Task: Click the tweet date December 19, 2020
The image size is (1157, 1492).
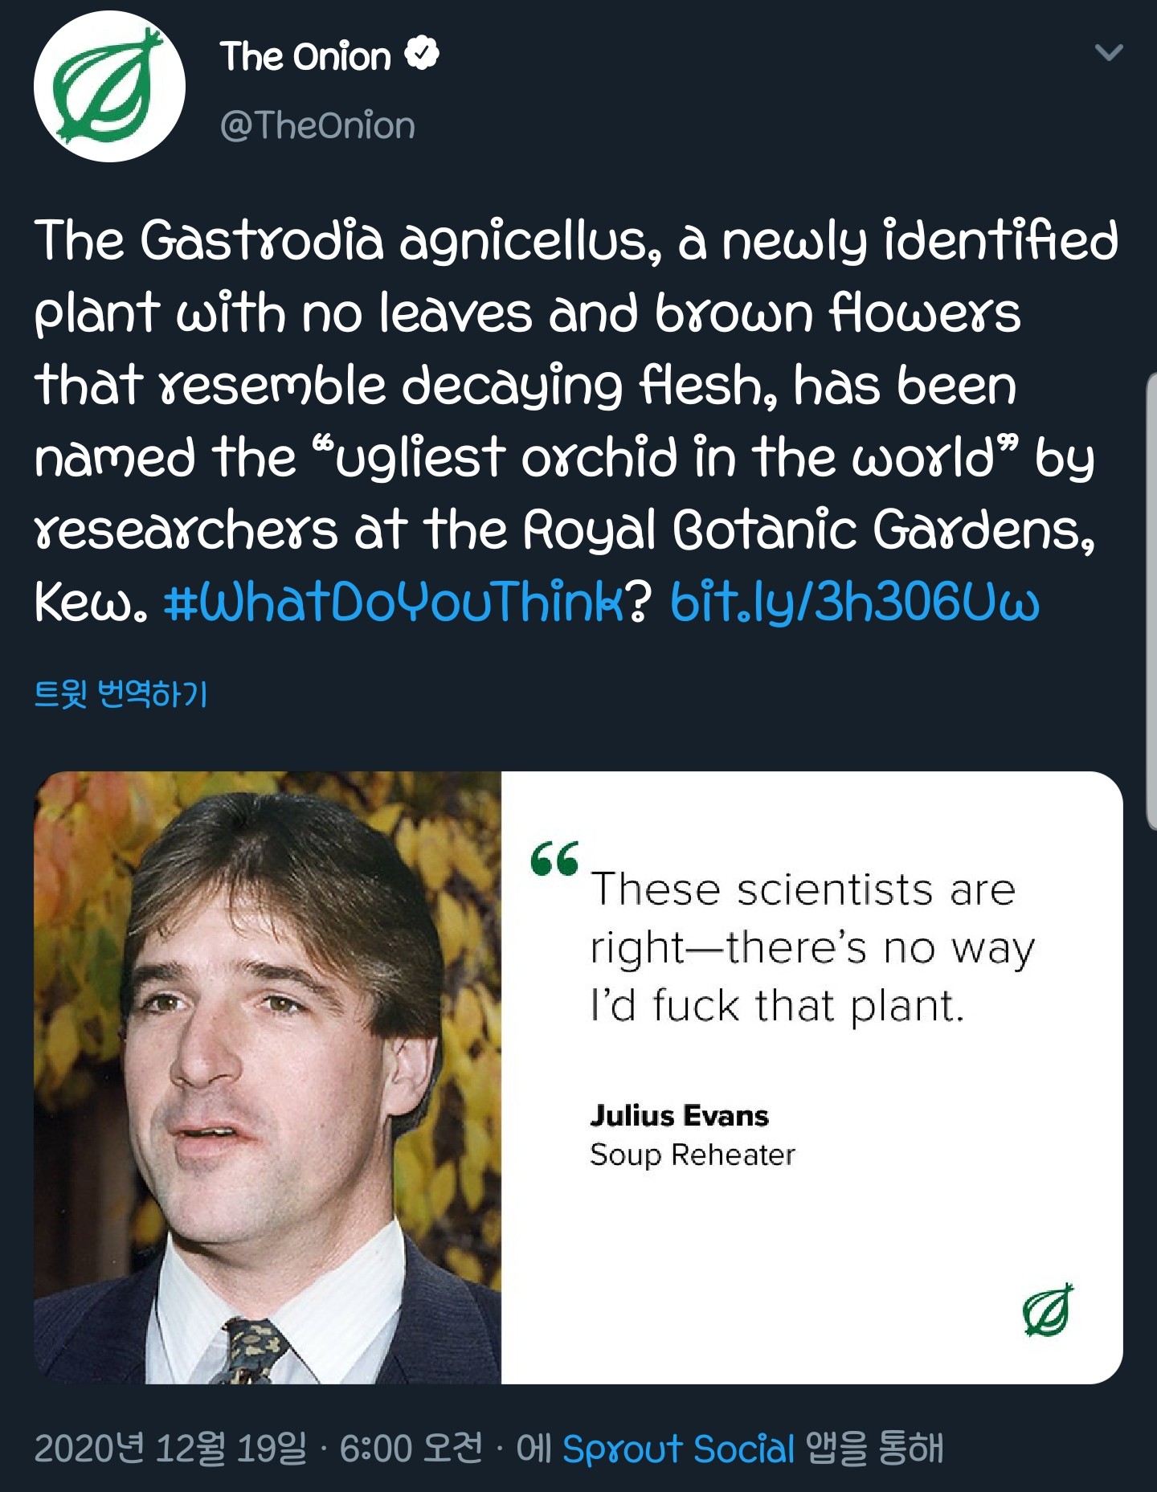Action: click(x=170, y=1449)
